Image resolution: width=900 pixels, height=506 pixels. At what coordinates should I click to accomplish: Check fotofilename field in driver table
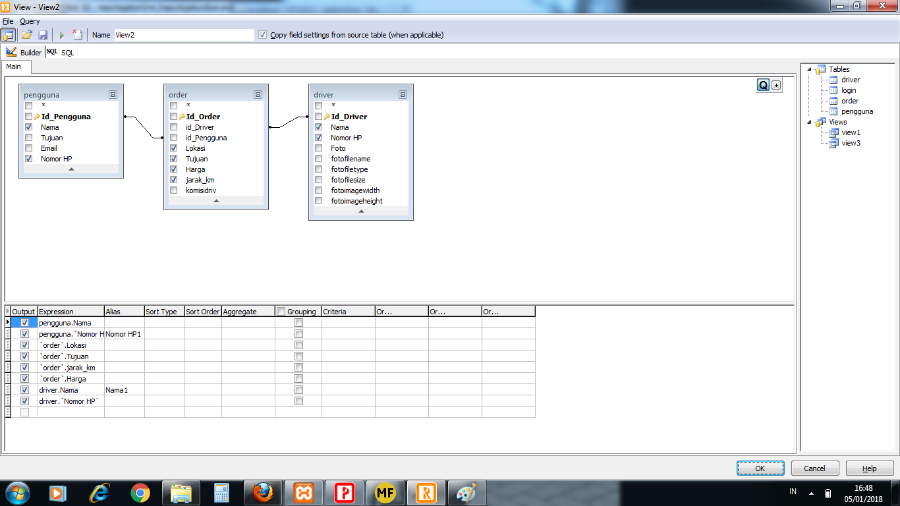(x=318, y=159)
